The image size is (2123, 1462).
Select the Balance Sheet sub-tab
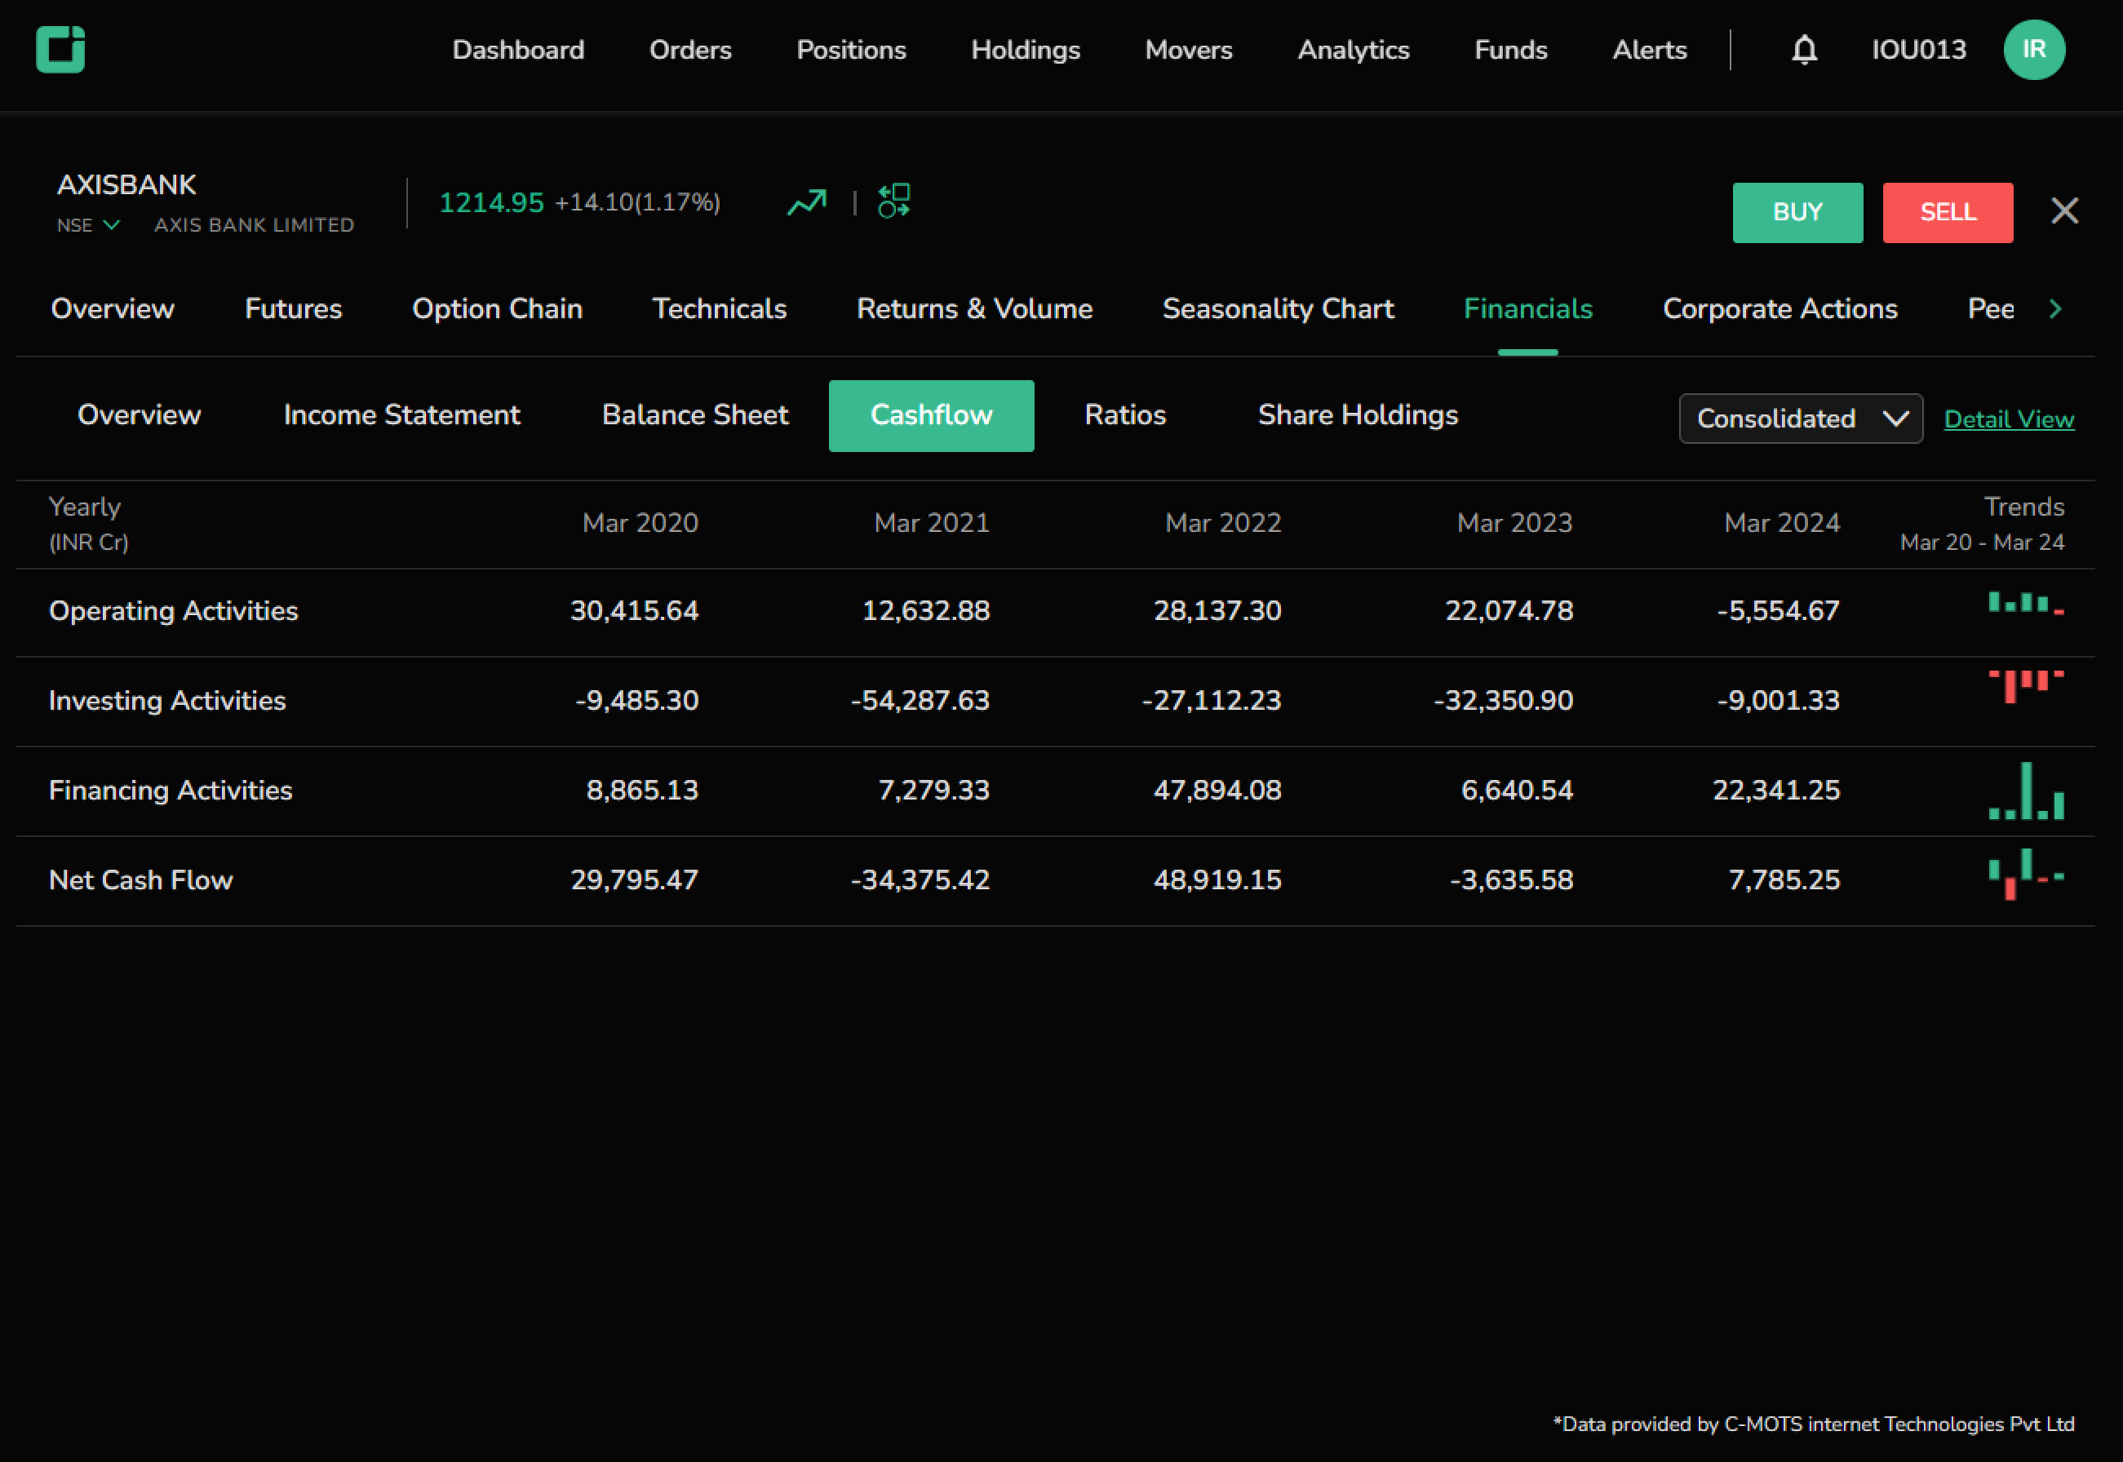[x=695, y=415]
